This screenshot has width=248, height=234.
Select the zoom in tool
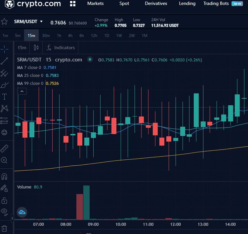(x=4, y=160)
